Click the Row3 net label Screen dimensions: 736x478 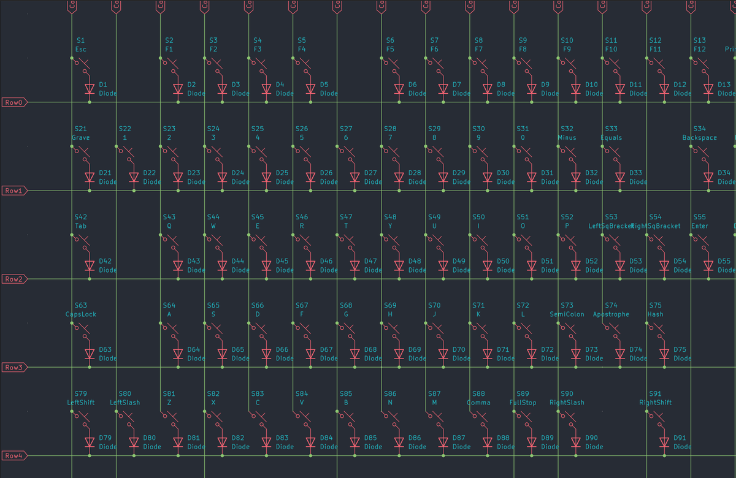click(x=14, y=367)
